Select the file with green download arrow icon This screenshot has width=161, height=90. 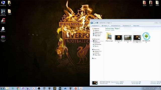coord(146,37)
